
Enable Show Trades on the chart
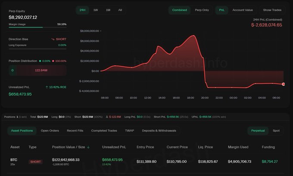272,10
